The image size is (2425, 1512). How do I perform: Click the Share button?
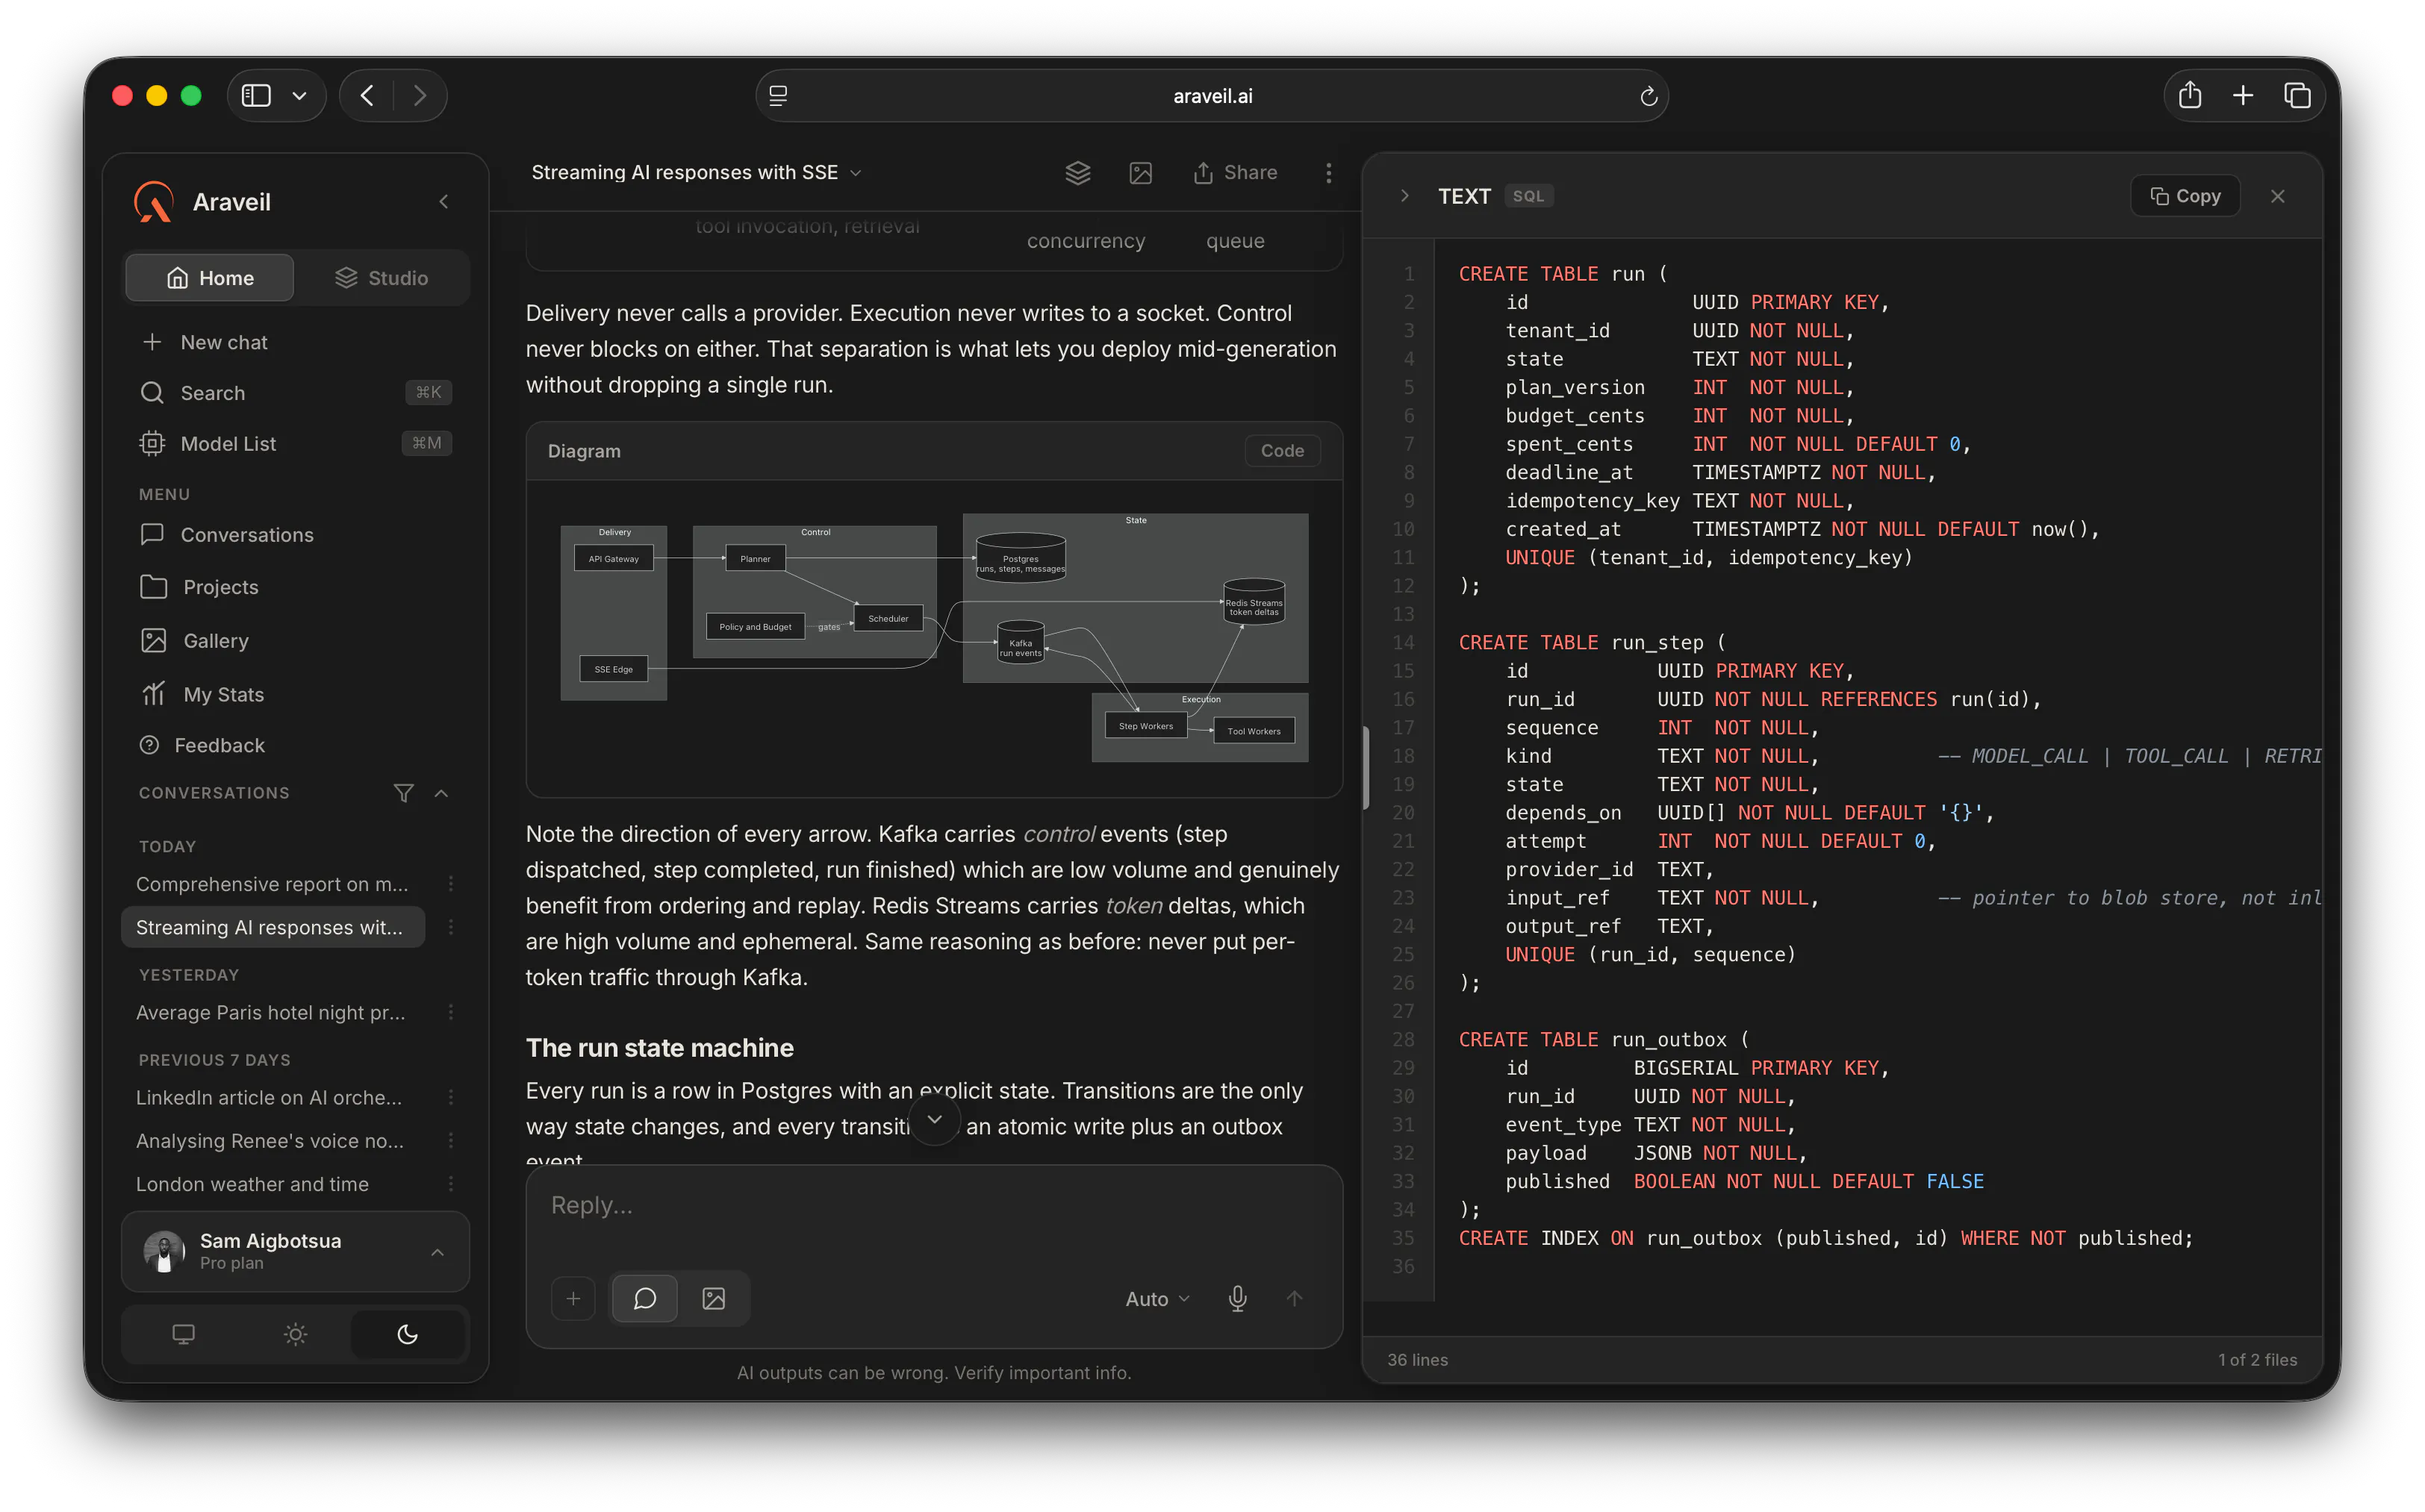[1234, 173]
